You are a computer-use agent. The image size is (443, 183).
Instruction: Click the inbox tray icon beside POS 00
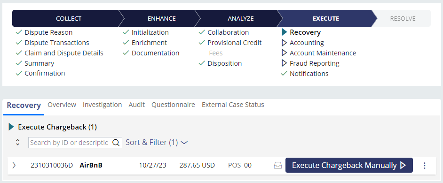[278, 165]
